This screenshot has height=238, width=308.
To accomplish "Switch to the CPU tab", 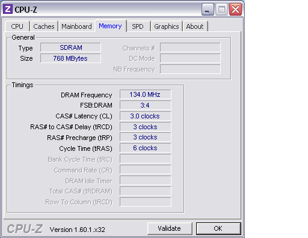I will click(x=17, y=26).
